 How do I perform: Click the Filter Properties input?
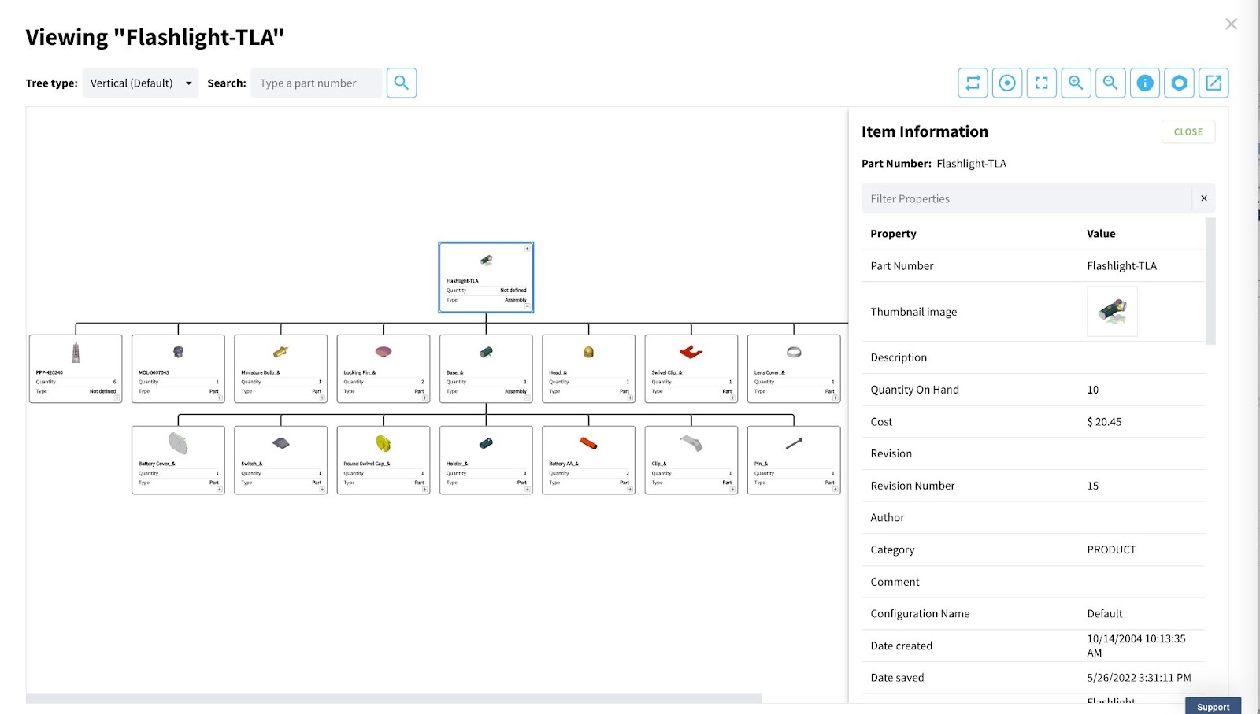coord(1027,198)
